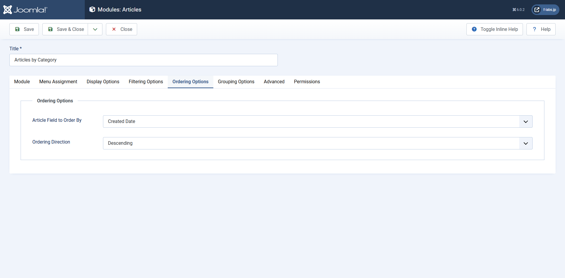Click the disk icon on Save & Close

click(x=51, y=29)
